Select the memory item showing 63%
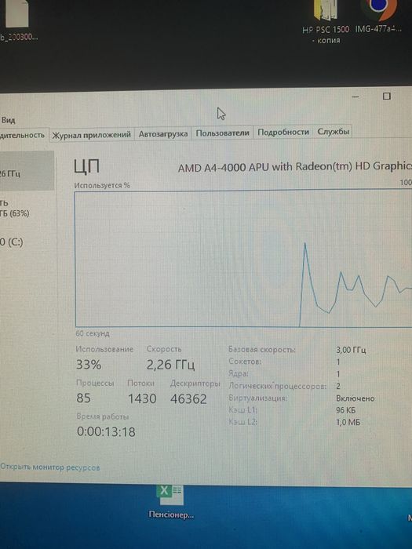 (27, 209)
